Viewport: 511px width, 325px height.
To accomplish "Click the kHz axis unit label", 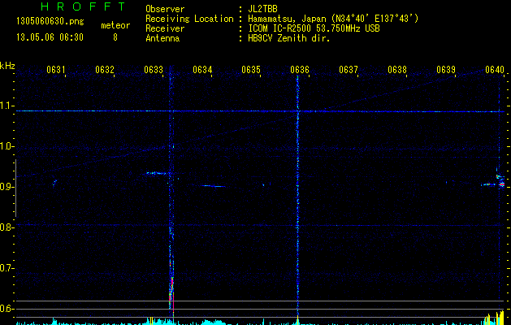I will pyautogui.click(x=7, y=65).
